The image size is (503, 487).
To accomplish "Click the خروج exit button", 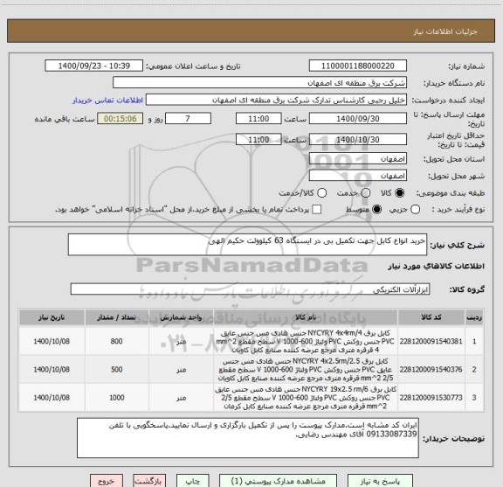I will tap(107, 481).
